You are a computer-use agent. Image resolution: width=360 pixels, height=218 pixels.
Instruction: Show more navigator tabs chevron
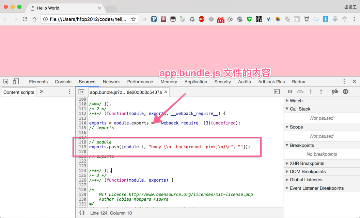click(42, 91)
